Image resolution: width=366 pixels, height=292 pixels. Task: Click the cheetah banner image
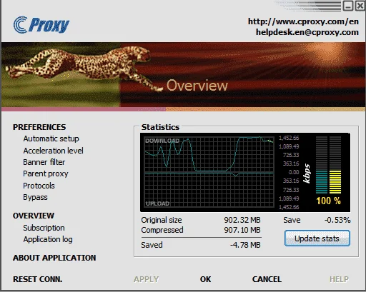click(183, 75)
